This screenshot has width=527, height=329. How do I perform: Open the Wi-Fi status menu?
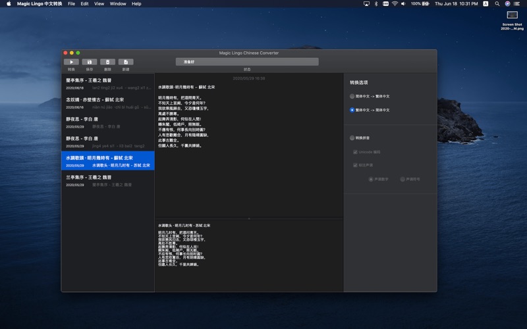click(x=395, y=4)
